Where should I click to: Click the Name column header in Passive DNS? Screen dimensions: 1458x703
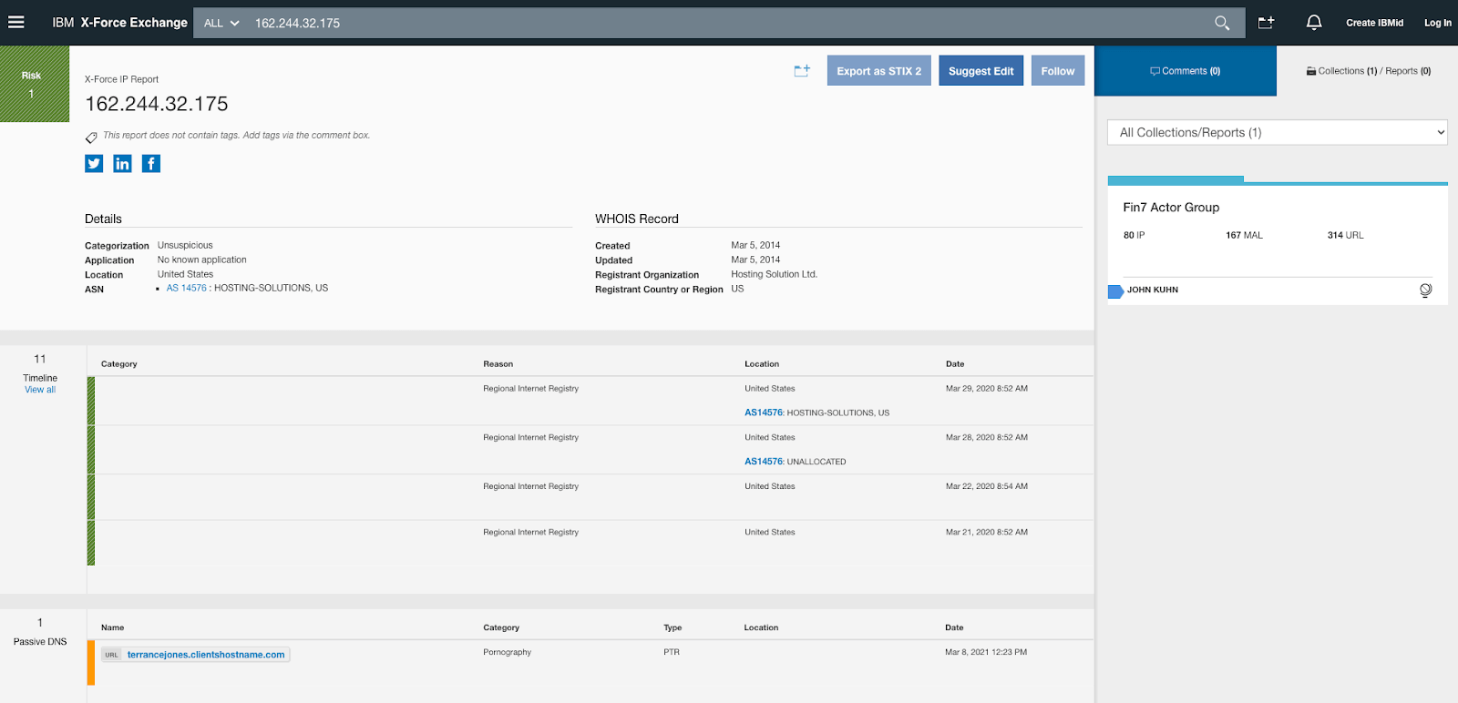(x=112, y=628)
